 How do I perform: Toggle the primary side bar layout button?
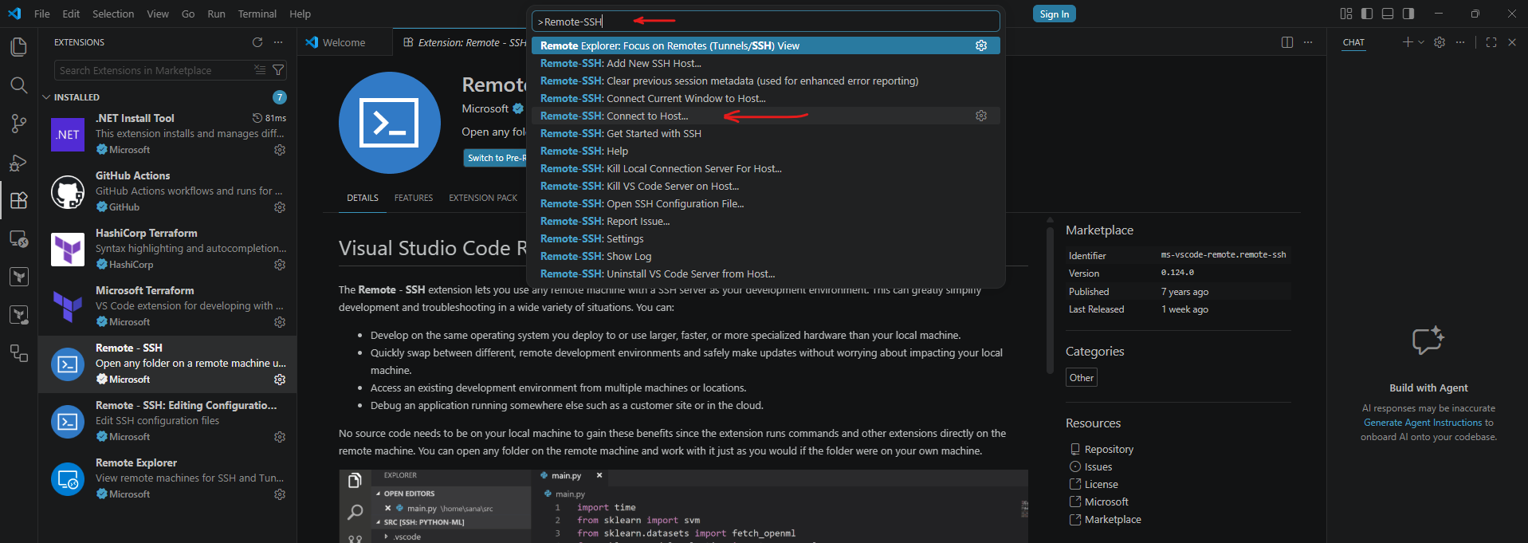pos(1367,14)
